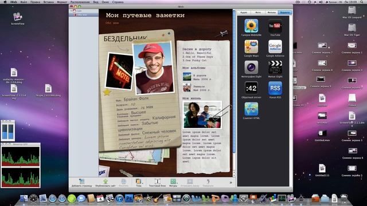Viewport: 367px width, 206px height.
Task: Select the :42 countdown widget icon
Action: pos(251,88)
